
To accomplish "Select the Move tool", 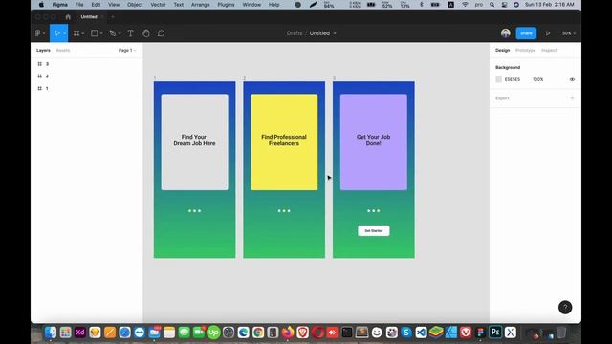I will pyautogui.click(x=57, y=33).
